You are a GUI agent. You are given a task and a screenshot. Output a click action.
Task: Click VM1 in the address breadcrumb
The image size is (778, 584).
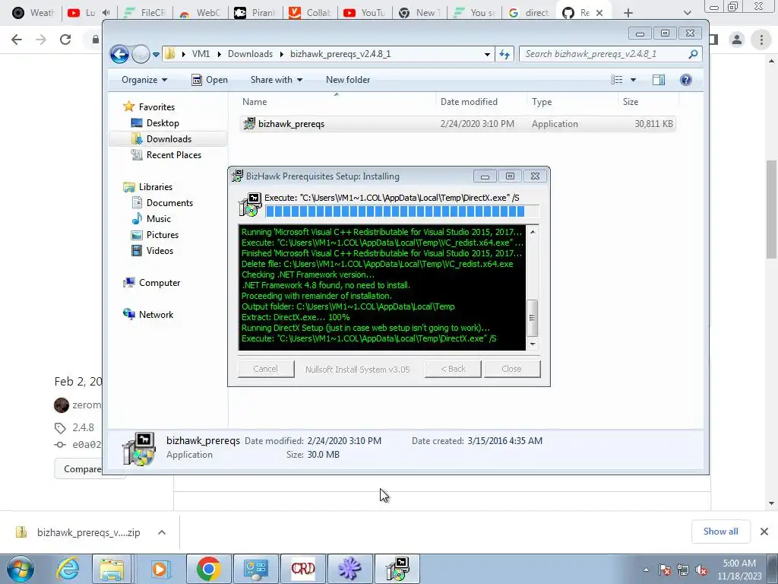[201, 54]
